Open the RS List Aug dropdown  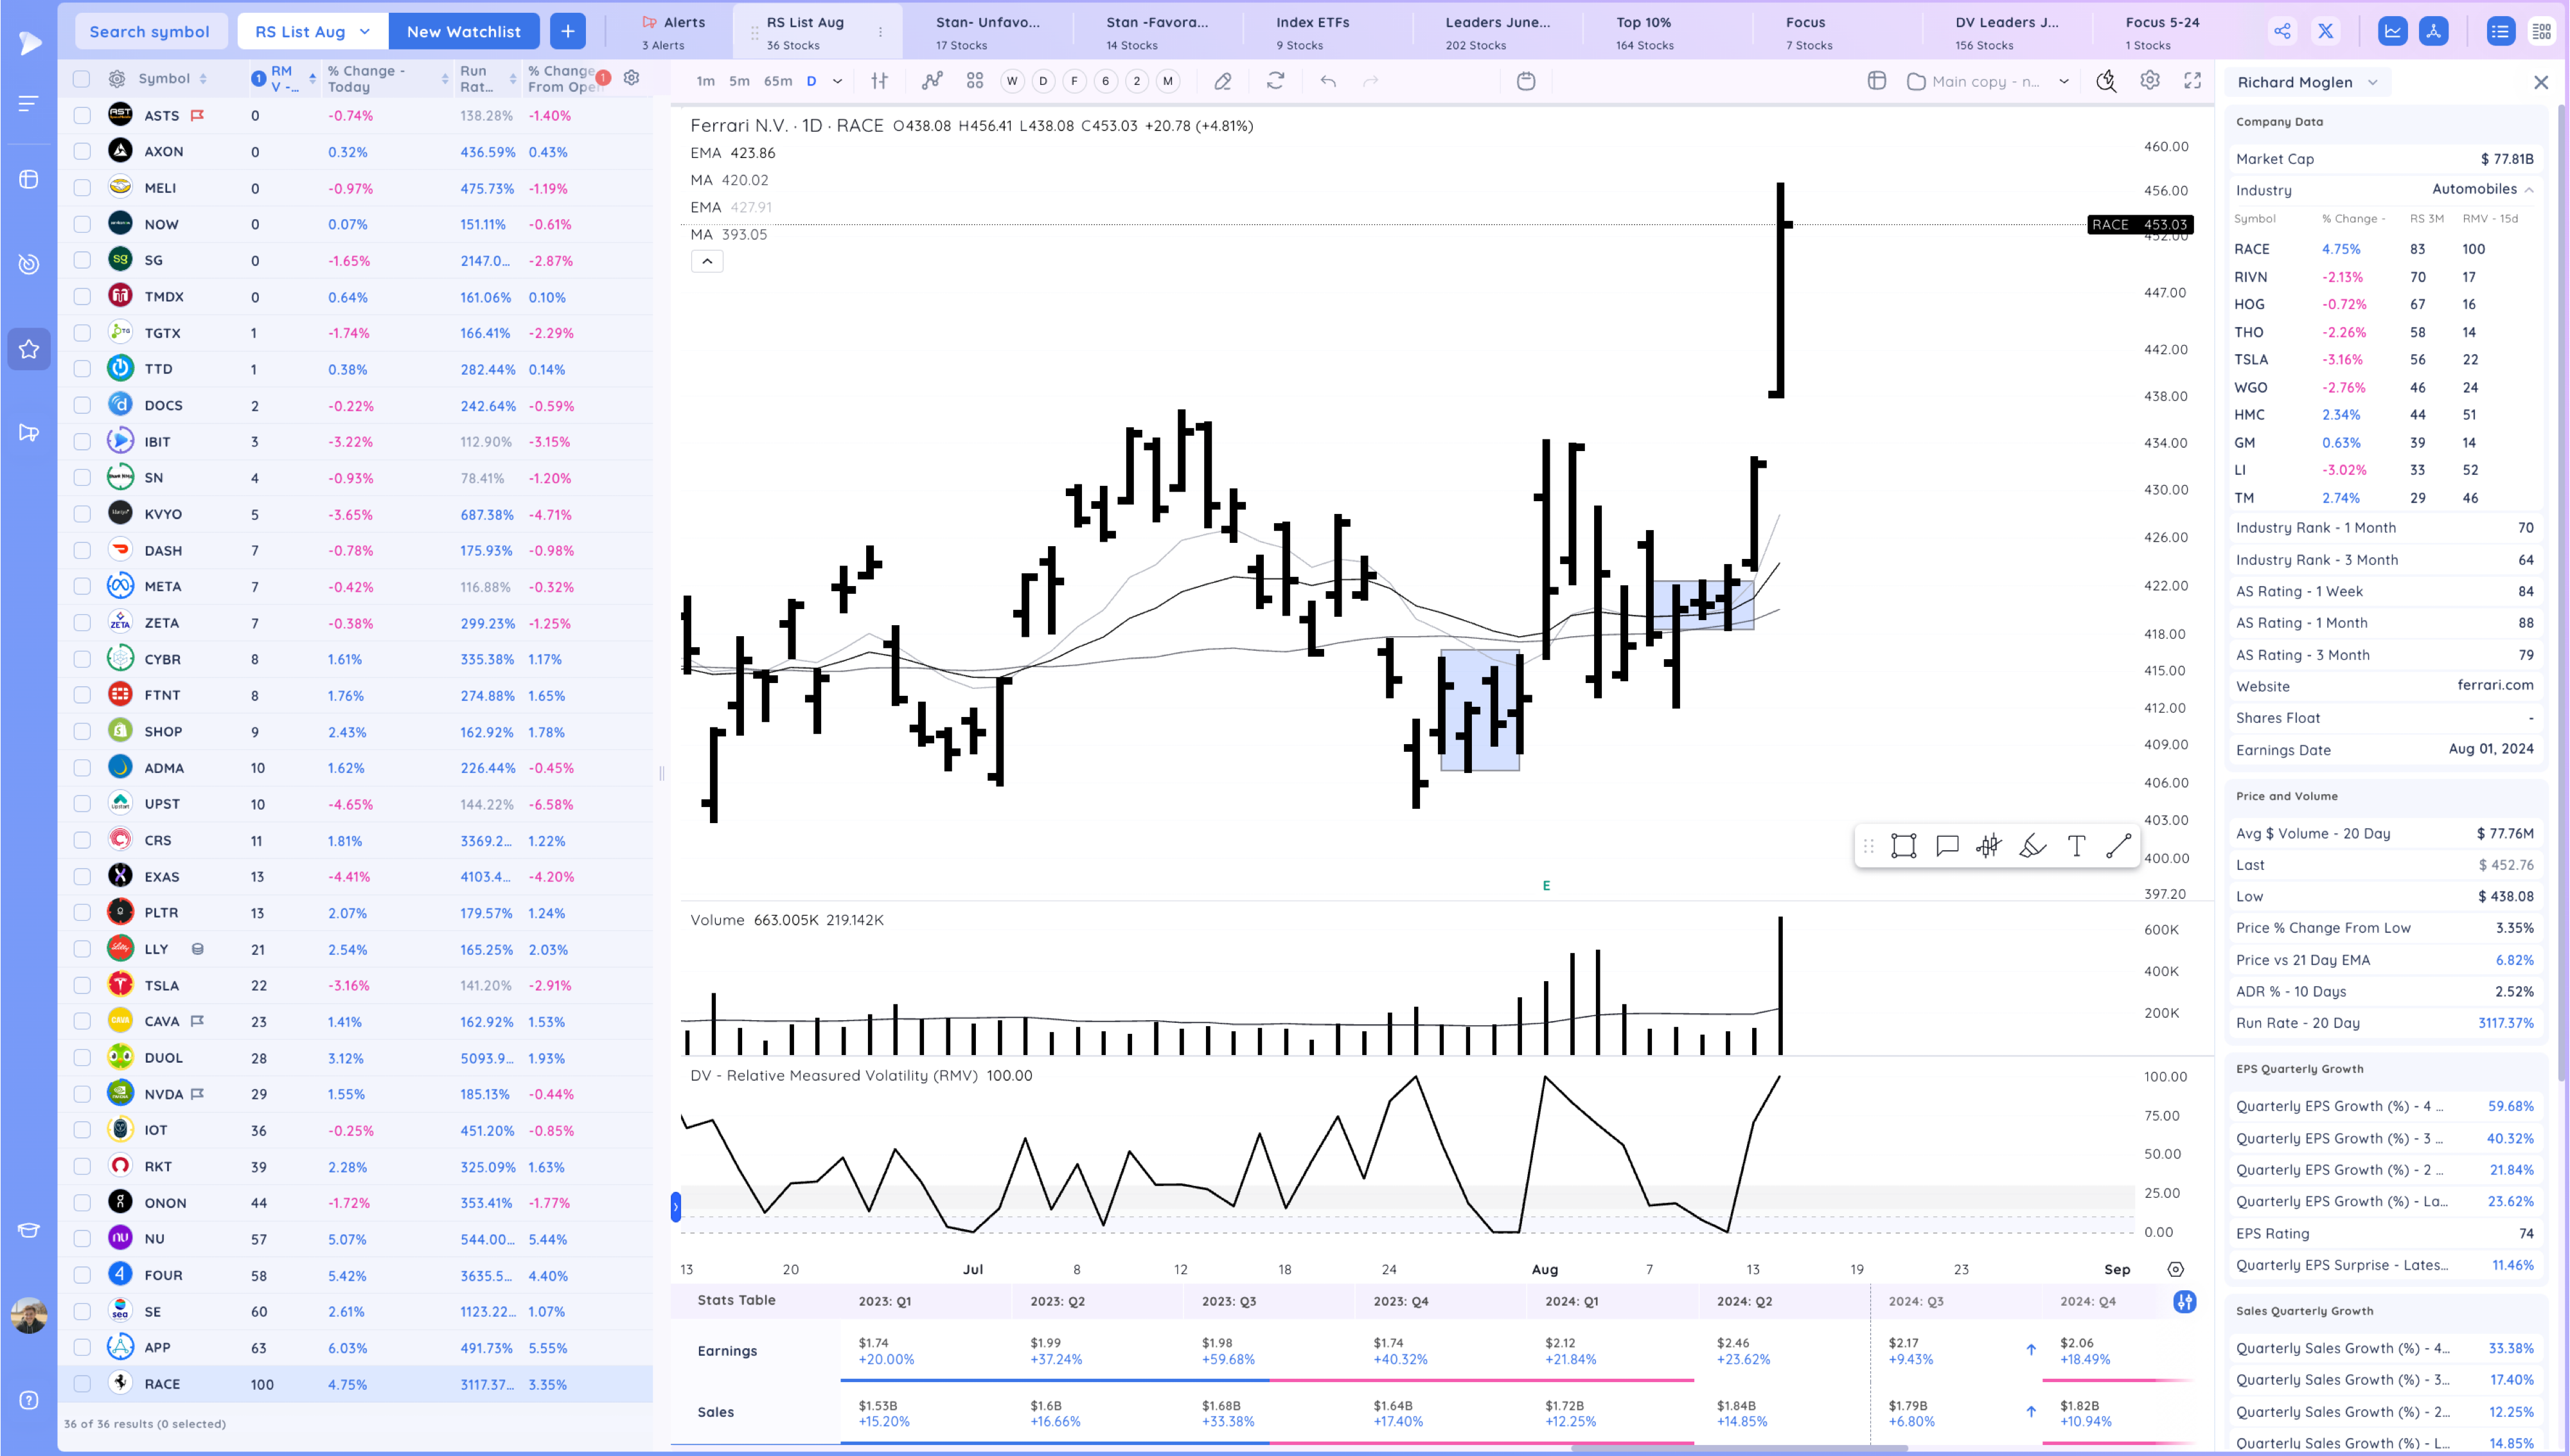pos(312,31)
